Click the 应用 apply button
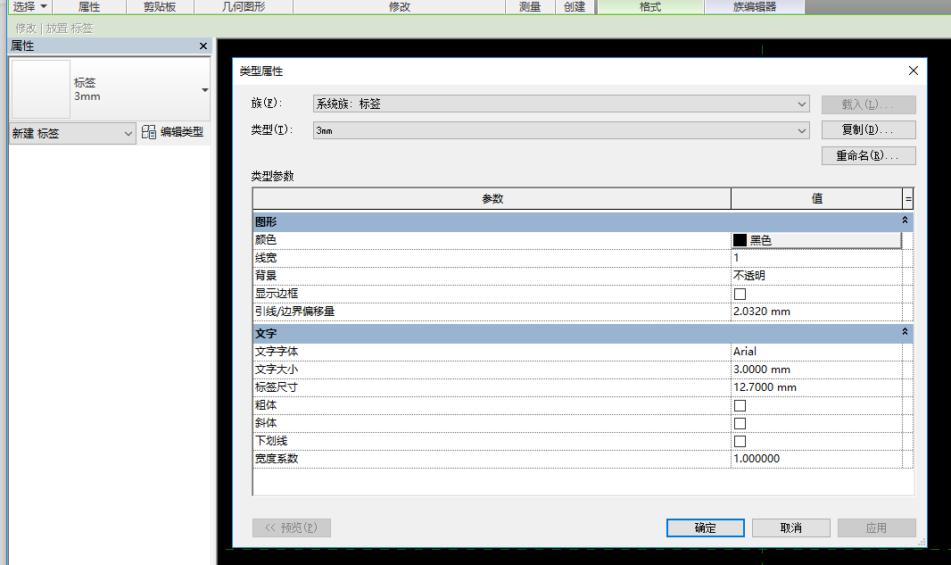 click(876, 528)
